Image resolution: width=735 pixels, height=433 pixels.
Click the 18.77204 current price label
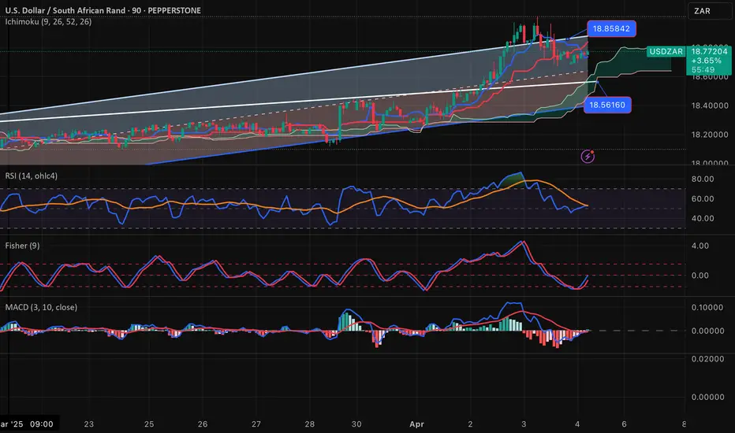709,51
